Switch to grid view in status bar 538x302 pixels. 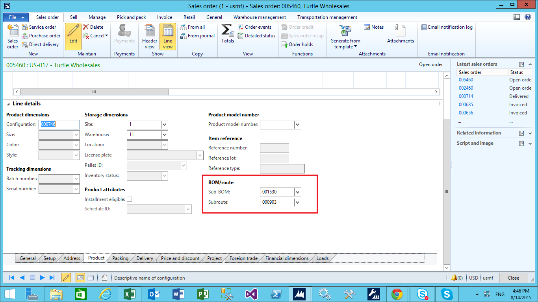[x=91, y=278]
